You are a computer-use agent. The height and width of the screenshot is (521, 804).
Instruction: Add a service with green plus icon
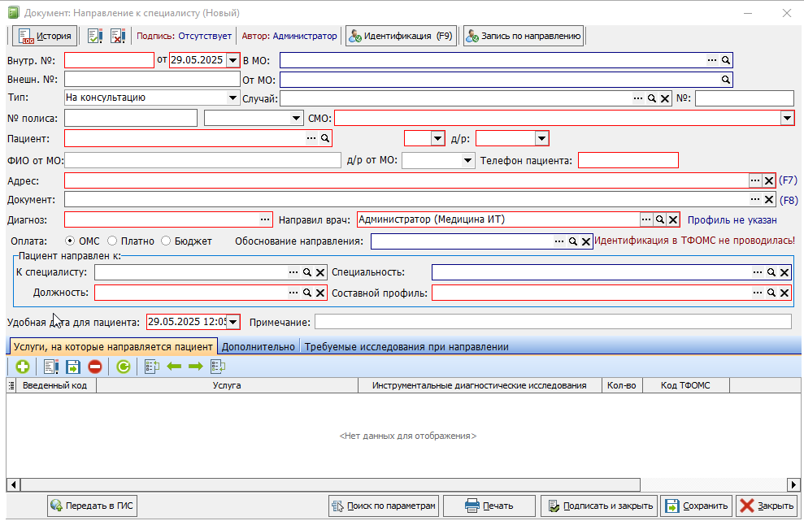point(22,367)
